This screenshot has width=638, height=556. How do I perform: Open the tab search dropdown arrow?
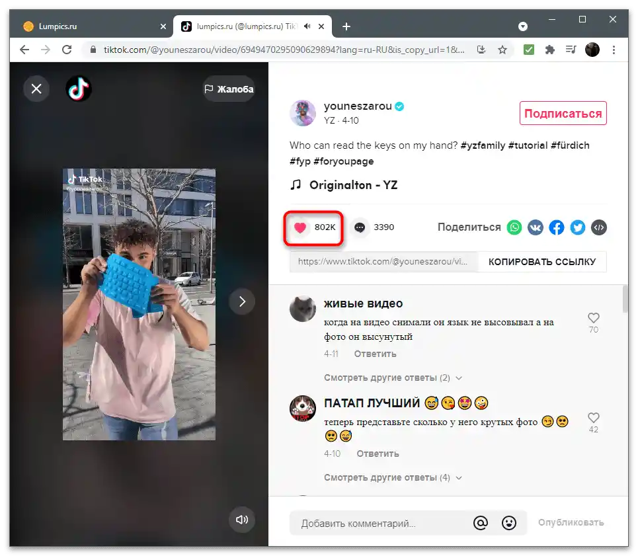(523, 26)
